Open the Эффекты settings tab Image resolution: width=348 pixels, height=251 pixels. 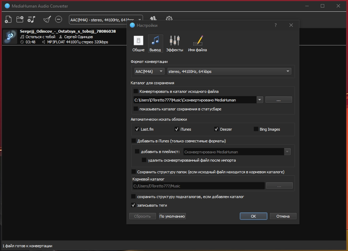175,44
